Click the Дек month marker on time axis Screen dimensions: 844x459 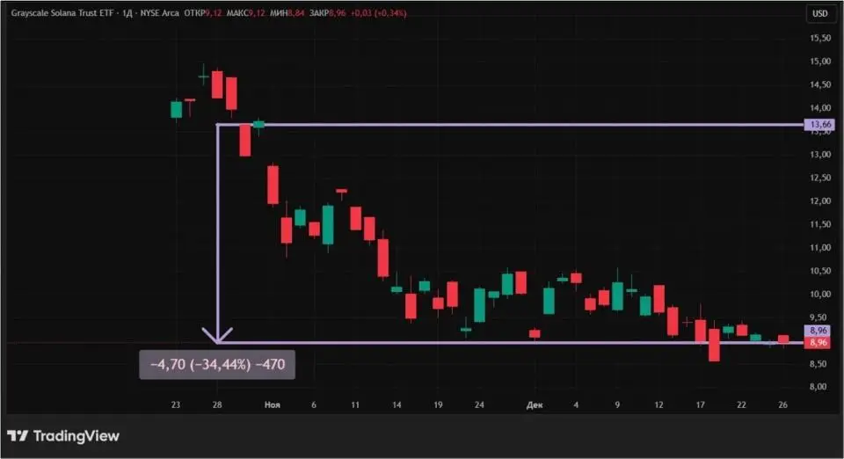535,405
